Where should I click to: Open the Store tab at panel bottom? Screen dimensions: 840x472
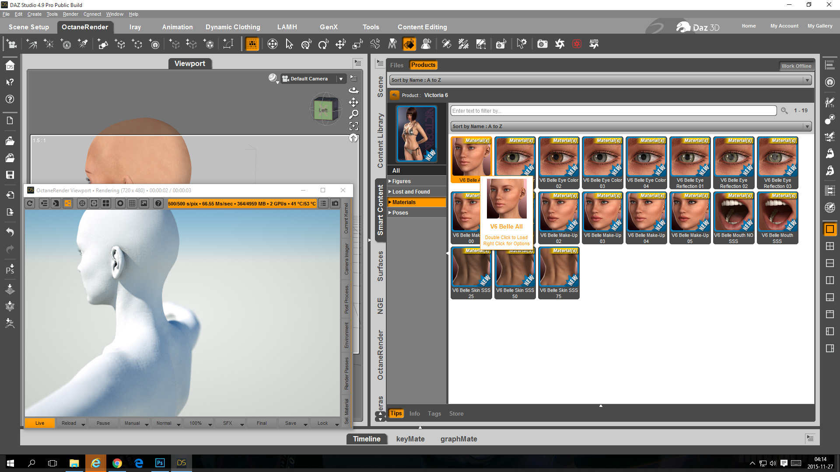pyautogui.click(x=456, y=413)
